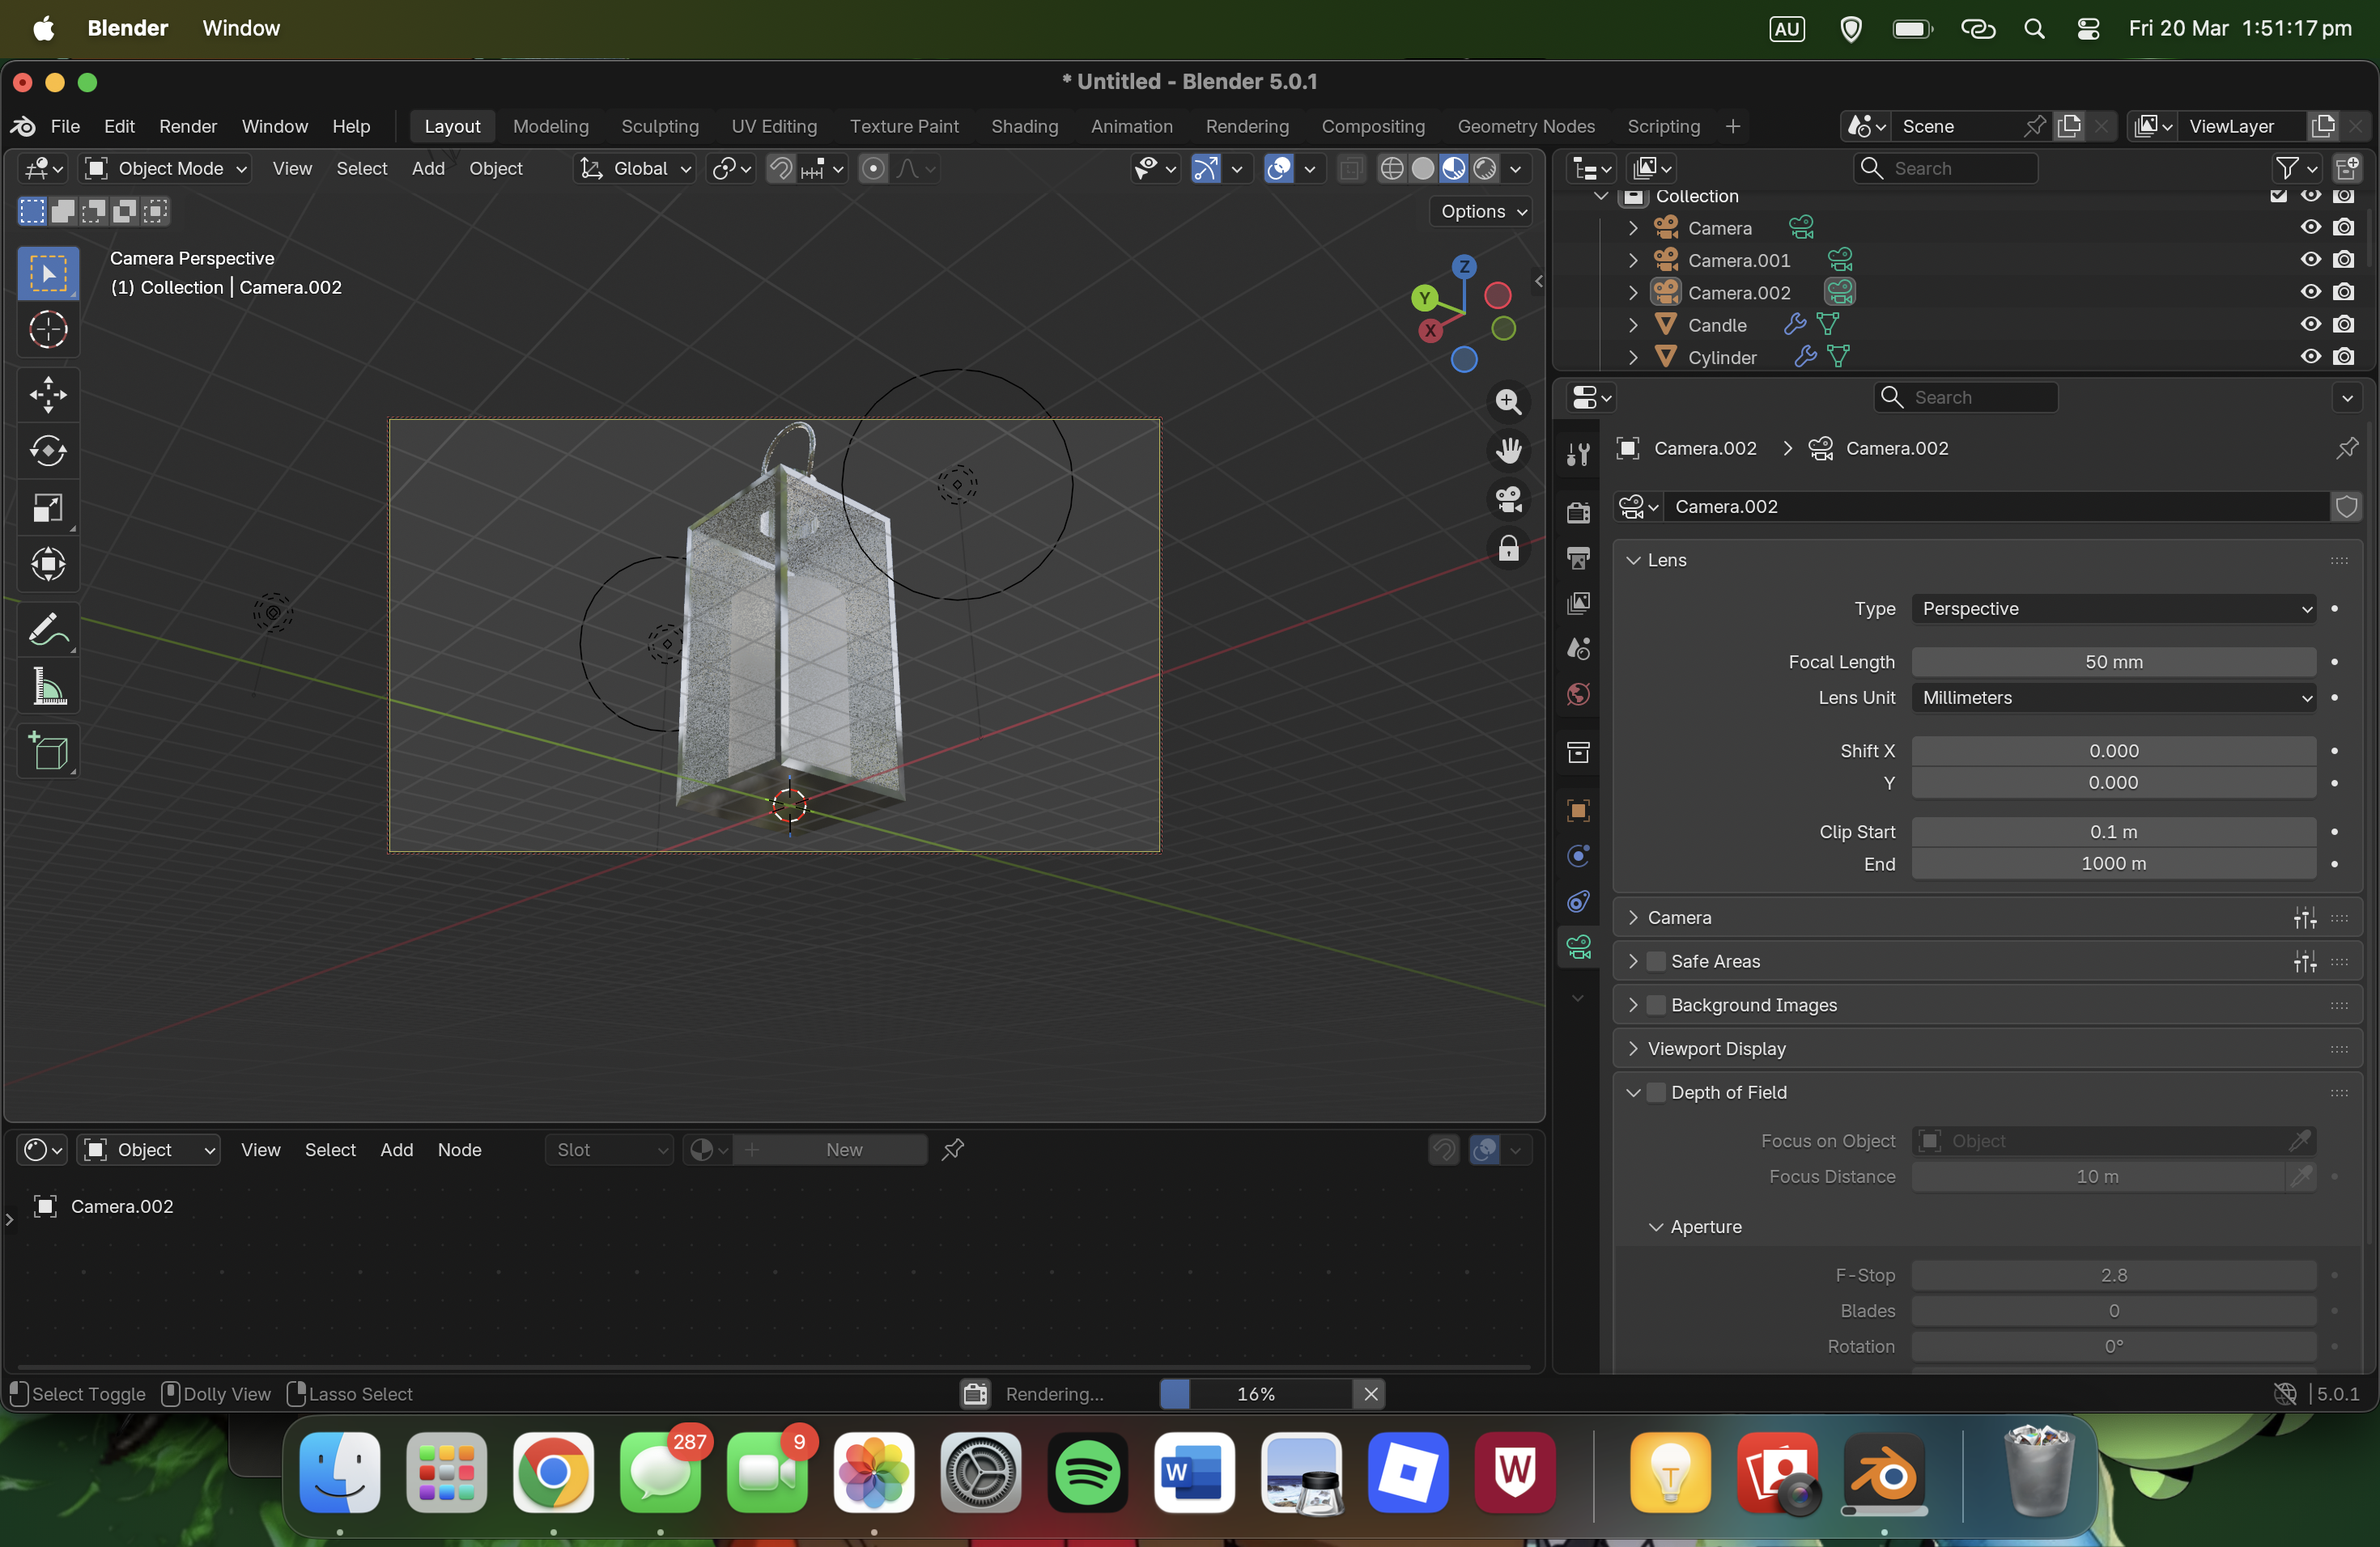Screen dimensions: 2380x1547
Task: Click the Focal Length 50 mm slider
Action: 2113,662
